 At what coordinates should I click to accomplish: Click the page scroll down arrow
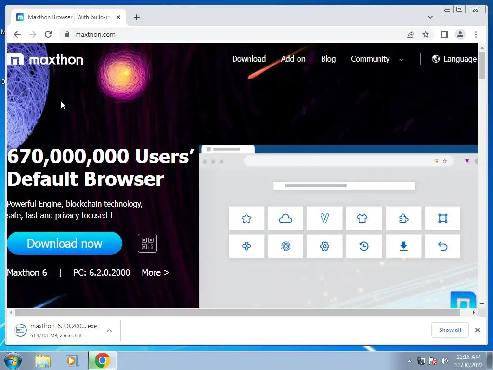click(x=482, y=304)
